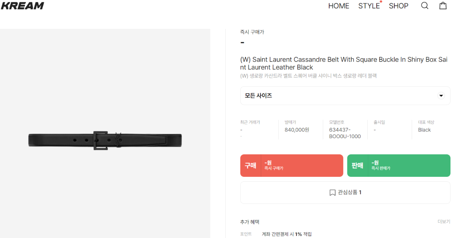The height and width of the screenshot is (238, 452).
Task: Click the 840,000원 release price
Action: pos(297,130)
